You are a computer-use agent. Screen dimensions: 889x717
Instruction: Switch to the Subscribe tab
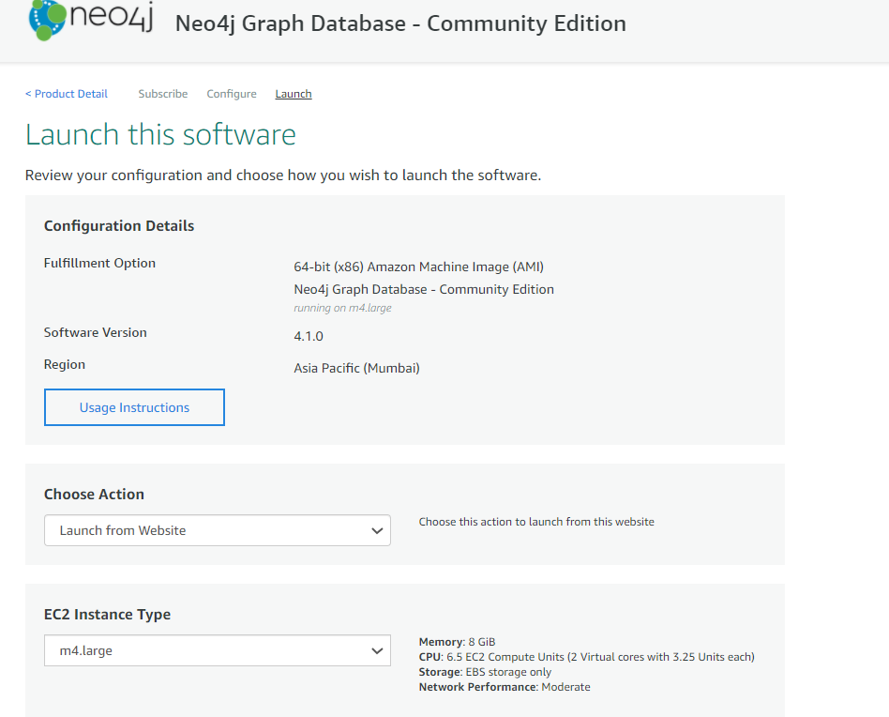162,93
